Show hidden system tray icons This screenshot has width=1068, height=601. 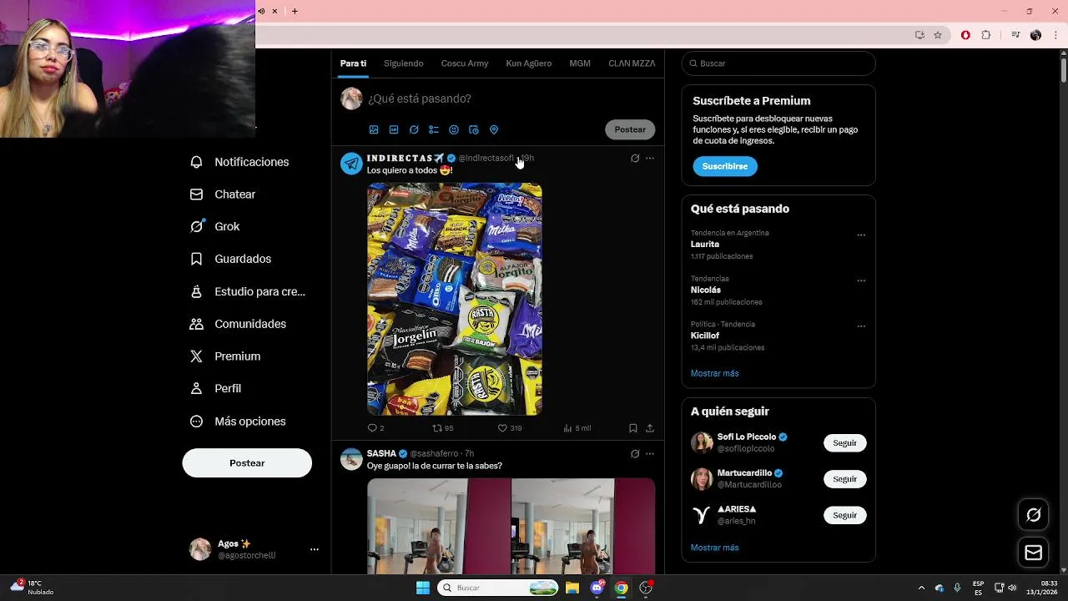coord(921,588)
